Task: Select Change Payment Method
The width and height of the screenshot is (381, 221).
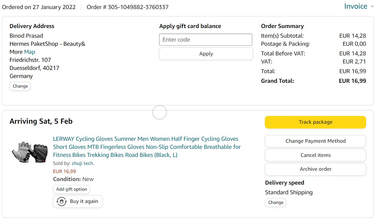Action: coord(315,141)
